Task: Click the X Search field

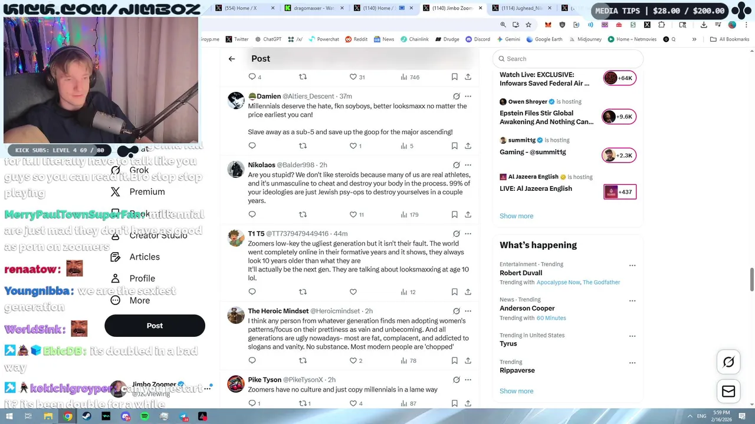Action: [568, 59]
